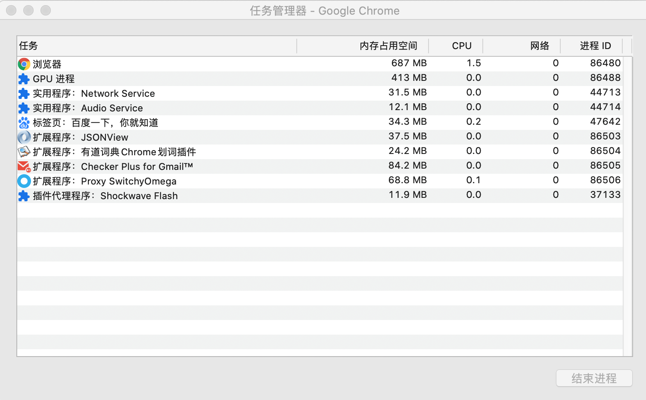646x400 pixels.
Task: Click process ID 86488
Action: tap(606, 78)
